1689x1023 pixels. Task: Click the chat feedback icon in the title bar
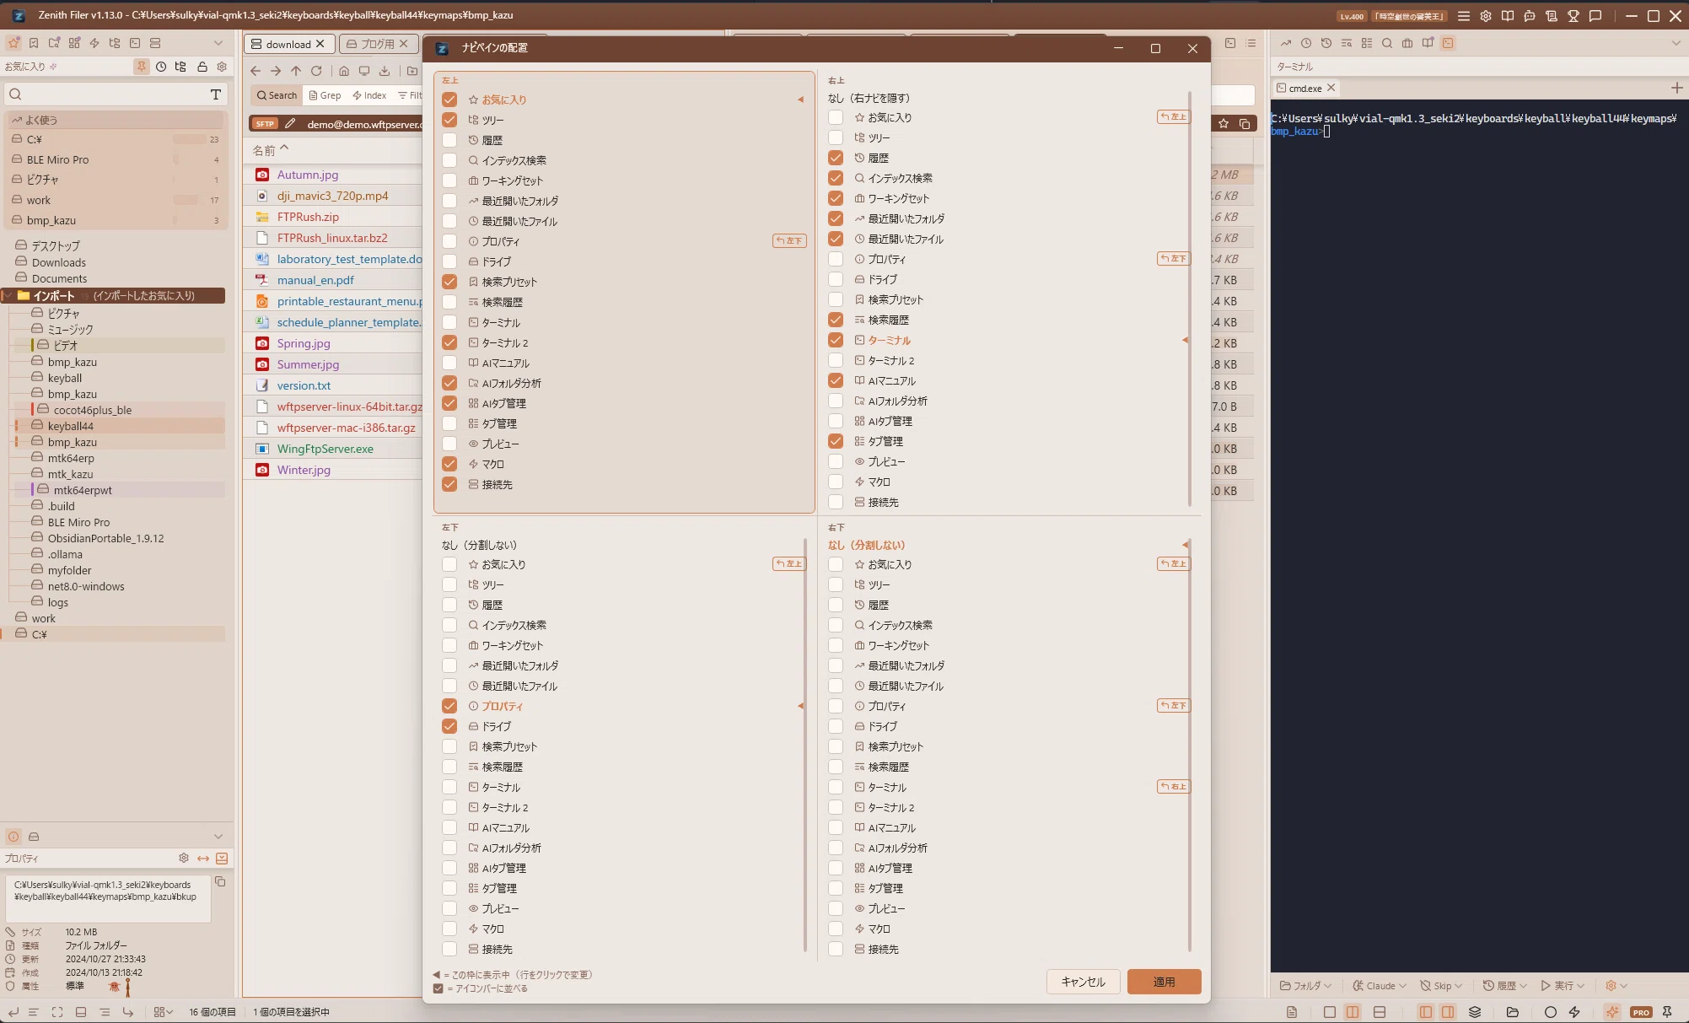click(x=1595, y=16)
